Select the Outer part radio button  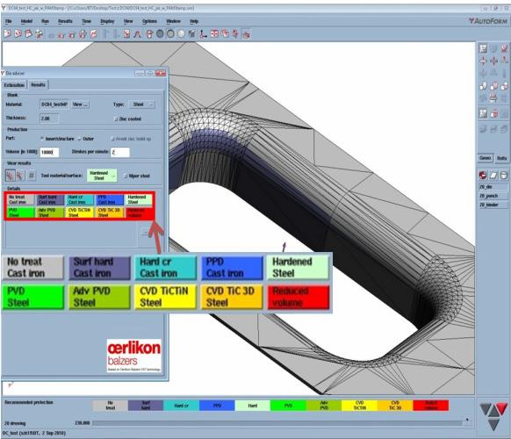80,139
